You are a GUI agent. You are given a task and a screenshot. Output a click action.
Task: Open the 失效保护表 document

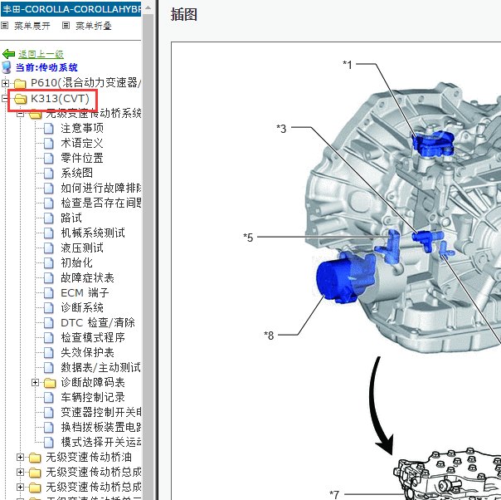[x=87, y=352]
